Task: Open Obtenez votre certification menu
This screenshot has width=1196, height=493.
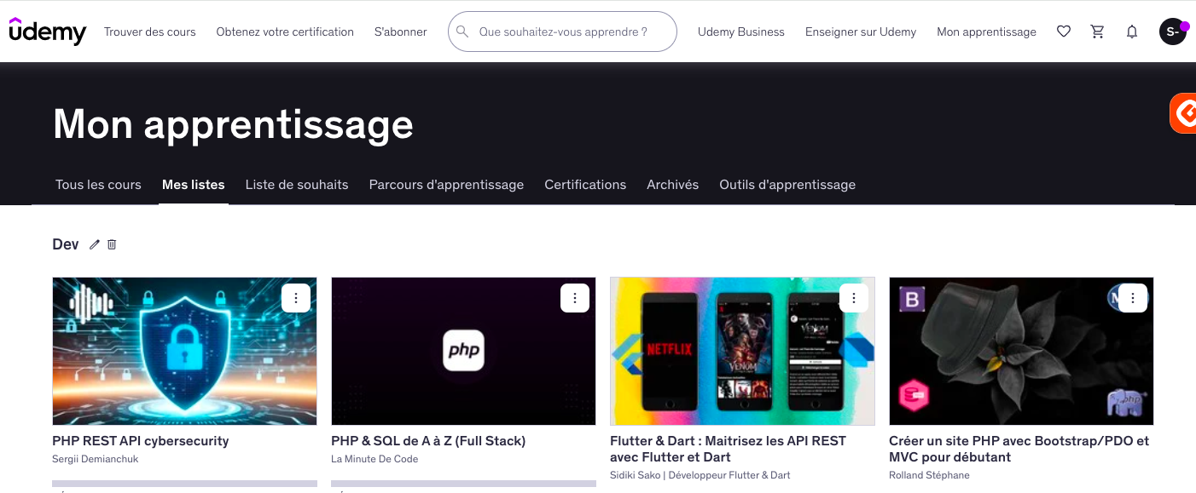Action: coord(285,32)
